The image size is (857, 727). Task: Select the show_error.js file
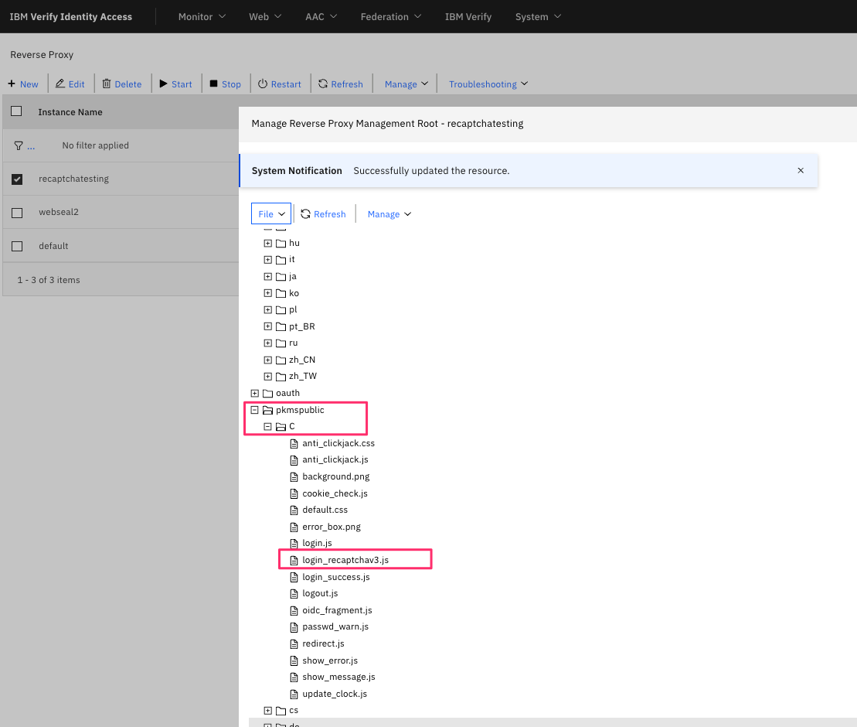click(330, 660)
